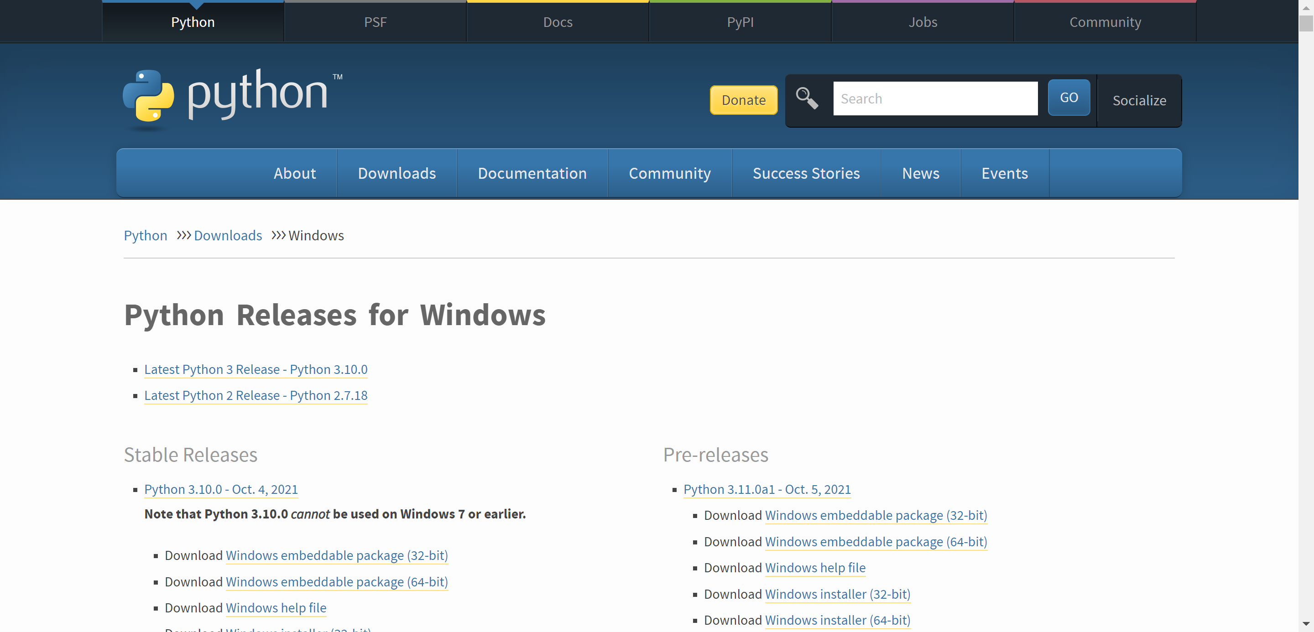
Task: Switch to the PyPI top tab
Action: [x=740, y=22]
